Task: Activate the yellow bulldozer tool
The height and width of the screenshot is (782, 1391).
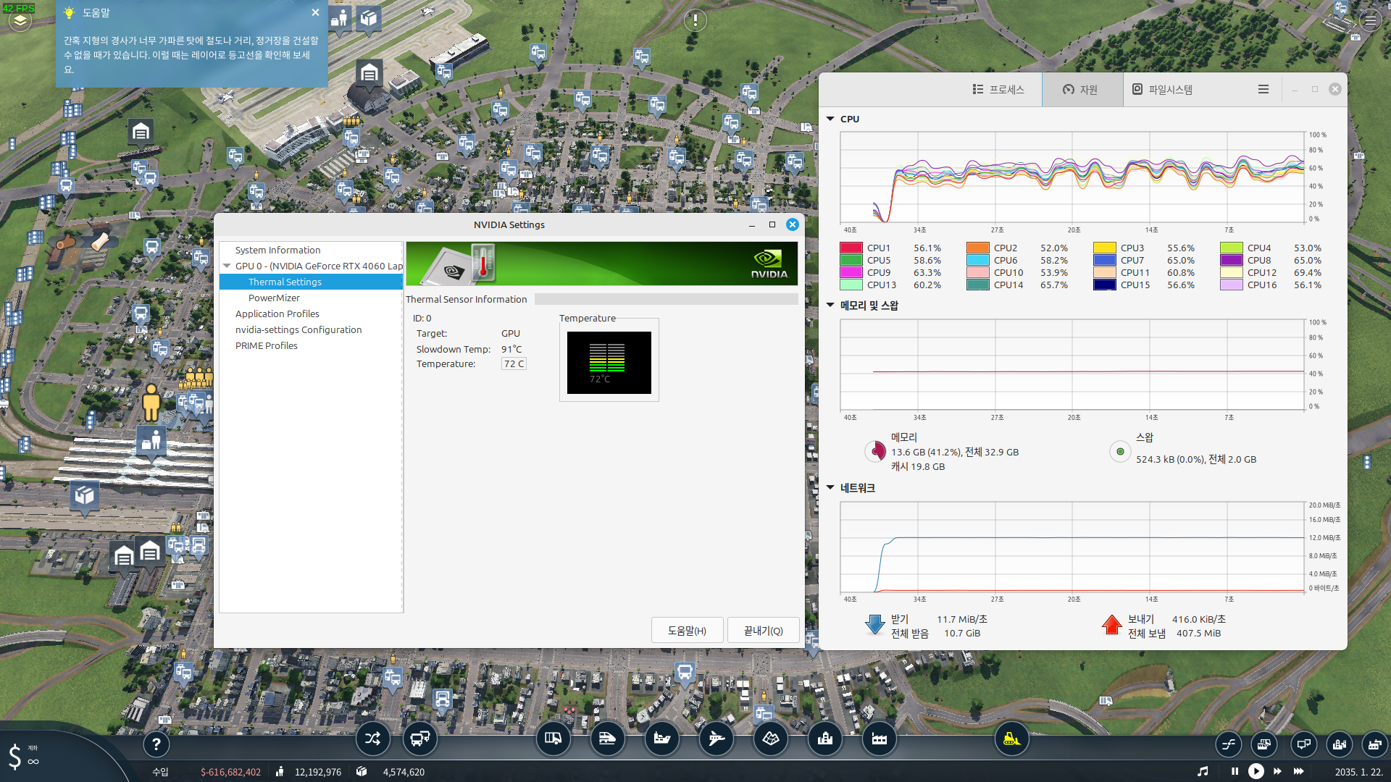Action: (x=1011, y=739)
